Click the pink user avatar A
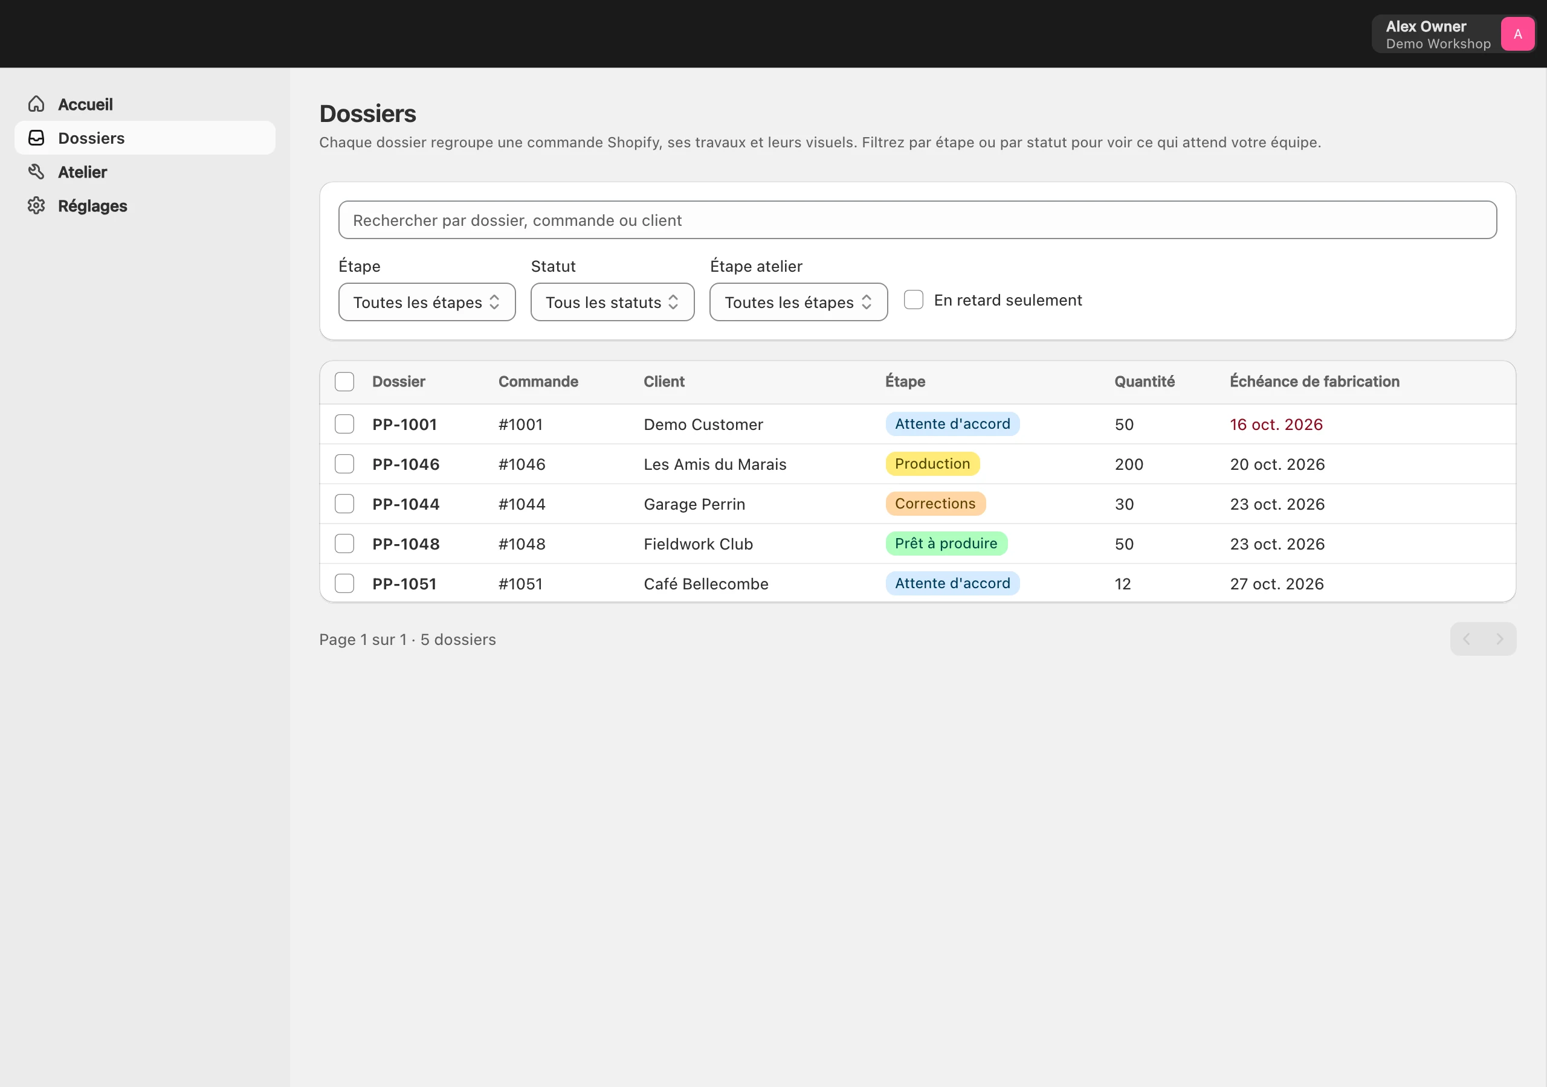Image resolution: width=1547 pixels, height=1087 pixels. [1517, 34]
